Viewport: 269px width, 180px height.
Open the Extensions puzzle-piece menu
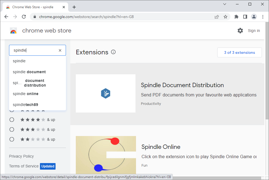click(x=236, y=17)
